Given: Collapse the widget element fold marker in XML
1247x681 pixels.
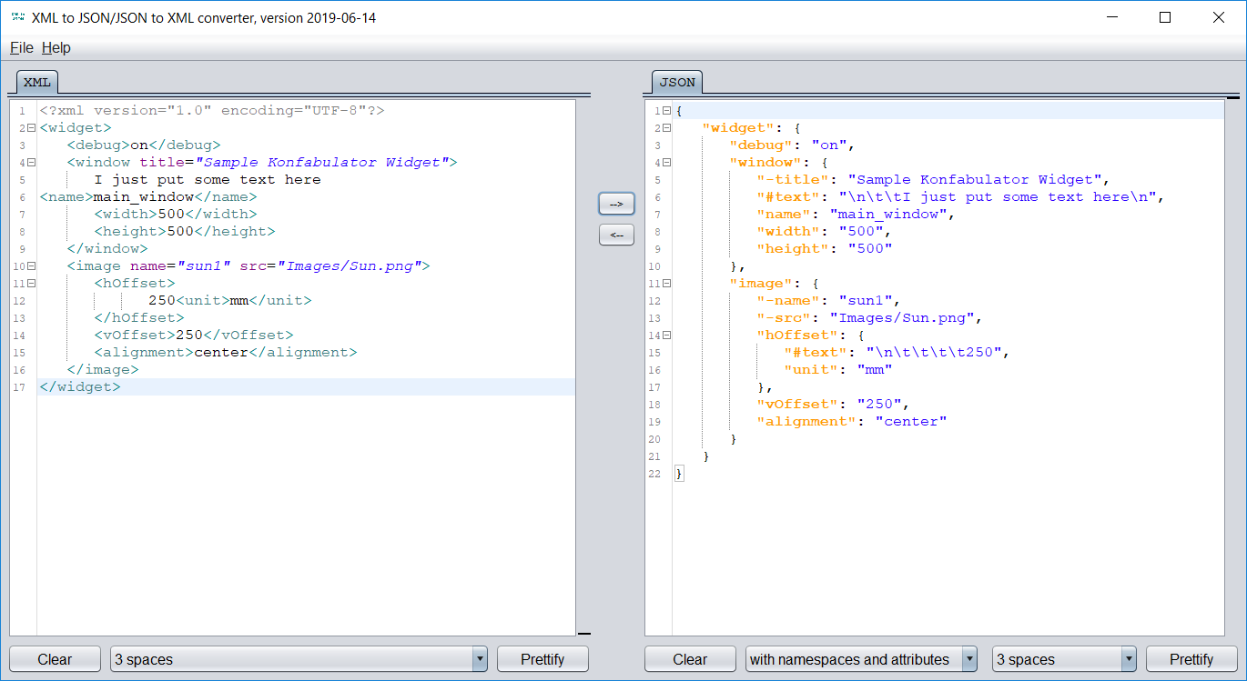Looking at the screenshot, I should click(x=31, y=128).
